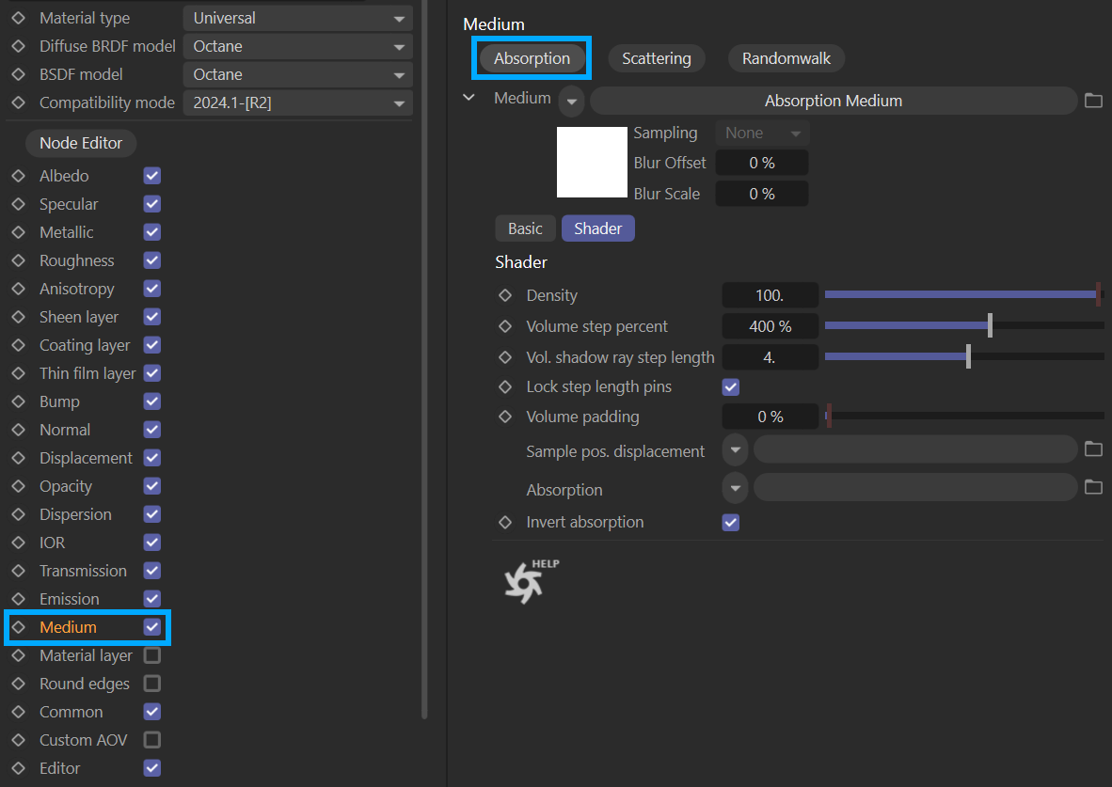
Task: Enable the Material layer checkbox
Action: (x=151, y=655)
